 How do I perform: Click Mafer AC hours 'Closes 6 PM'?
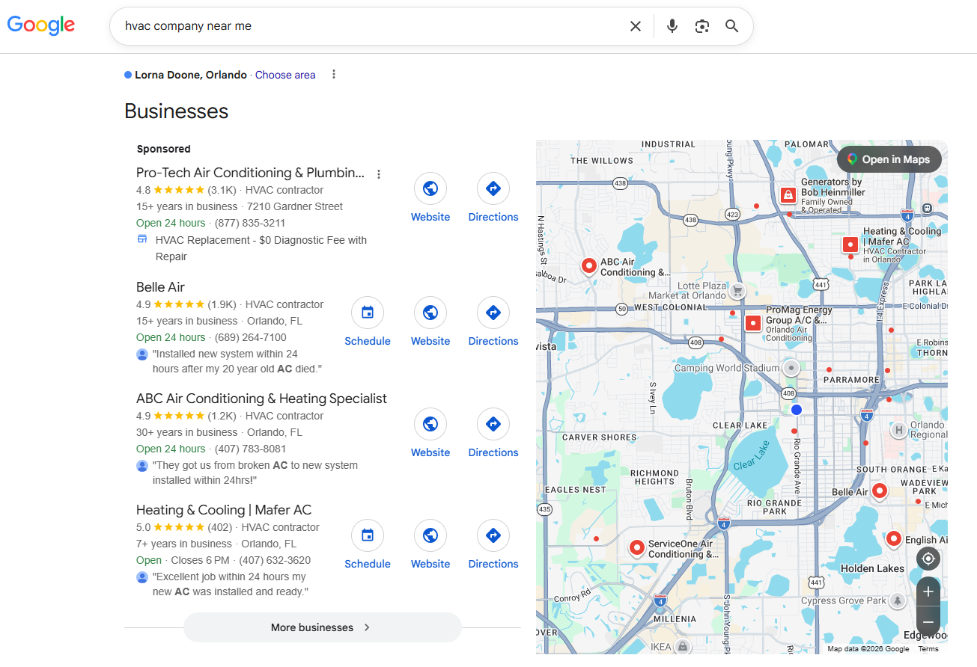200,560
